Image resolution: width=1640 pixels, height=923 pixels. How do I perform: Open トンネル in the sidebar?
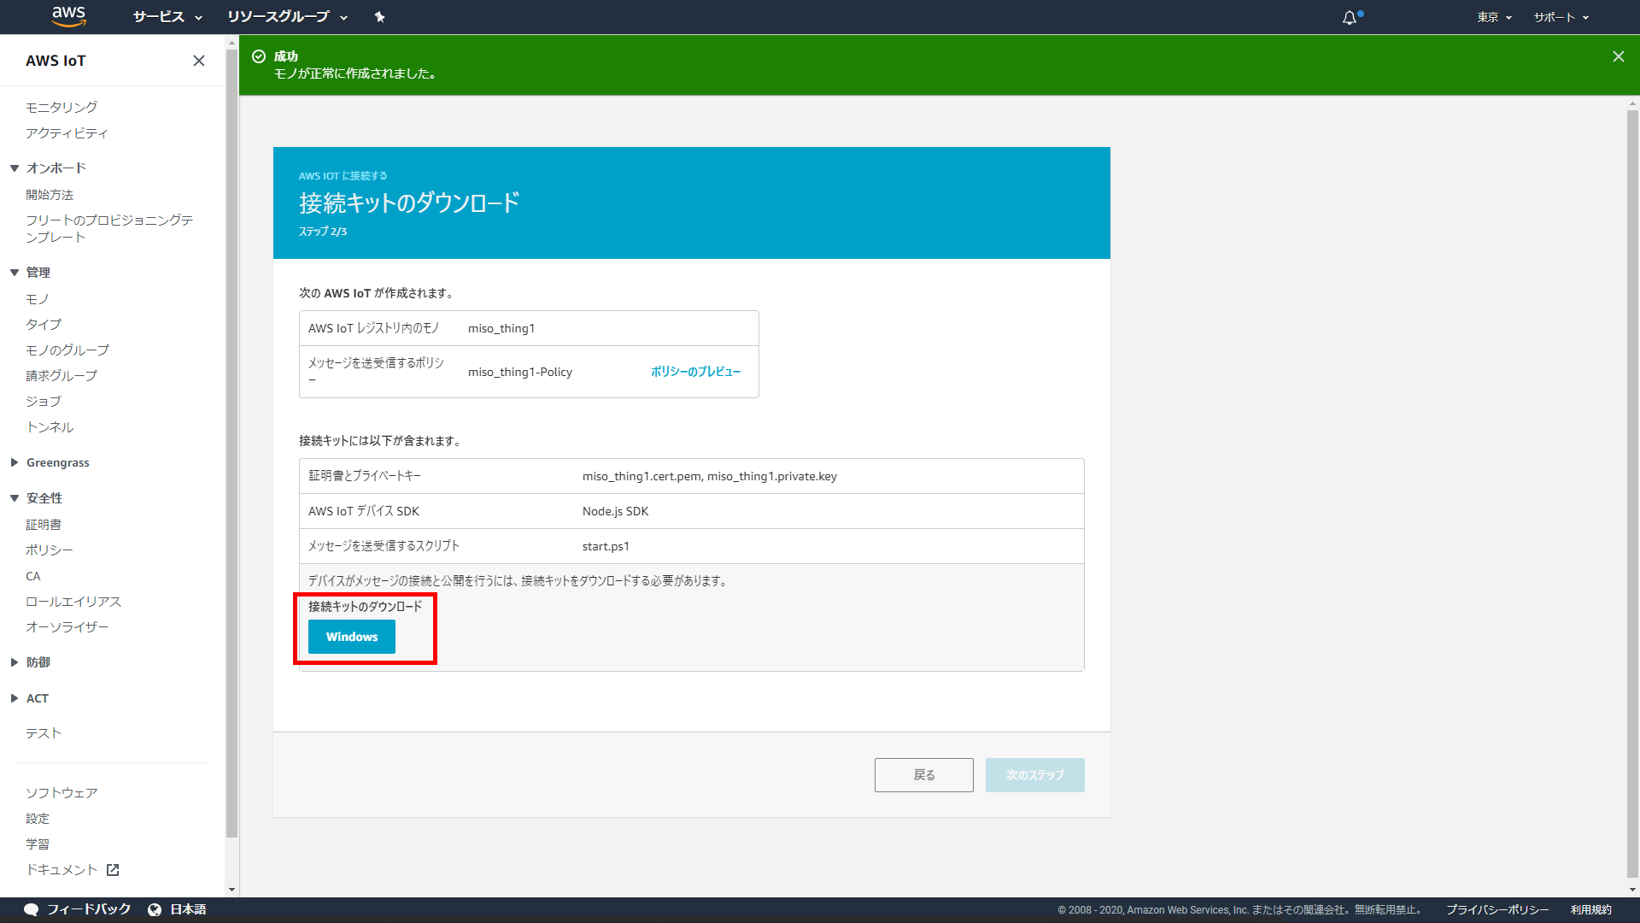pos(50,426)
